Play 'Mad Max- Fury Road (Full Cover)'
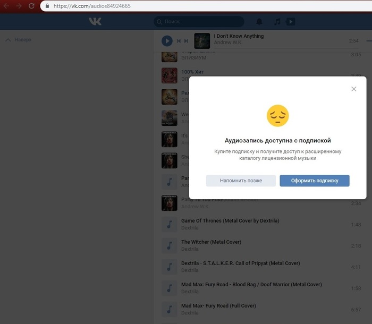 point(170,309)
